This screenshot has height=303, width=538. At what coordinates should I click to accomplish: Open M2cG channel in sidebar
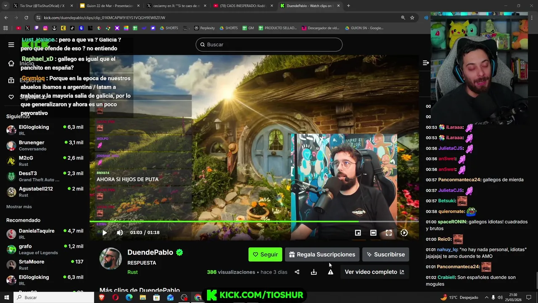tap(45, 161)
